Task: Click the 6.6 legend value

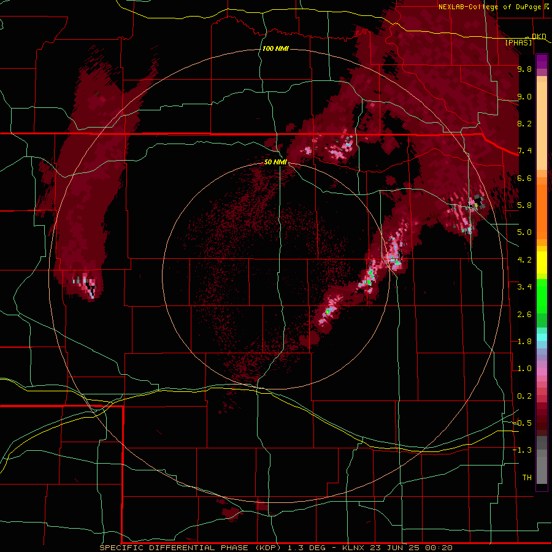Action: (x=524, y=178)
